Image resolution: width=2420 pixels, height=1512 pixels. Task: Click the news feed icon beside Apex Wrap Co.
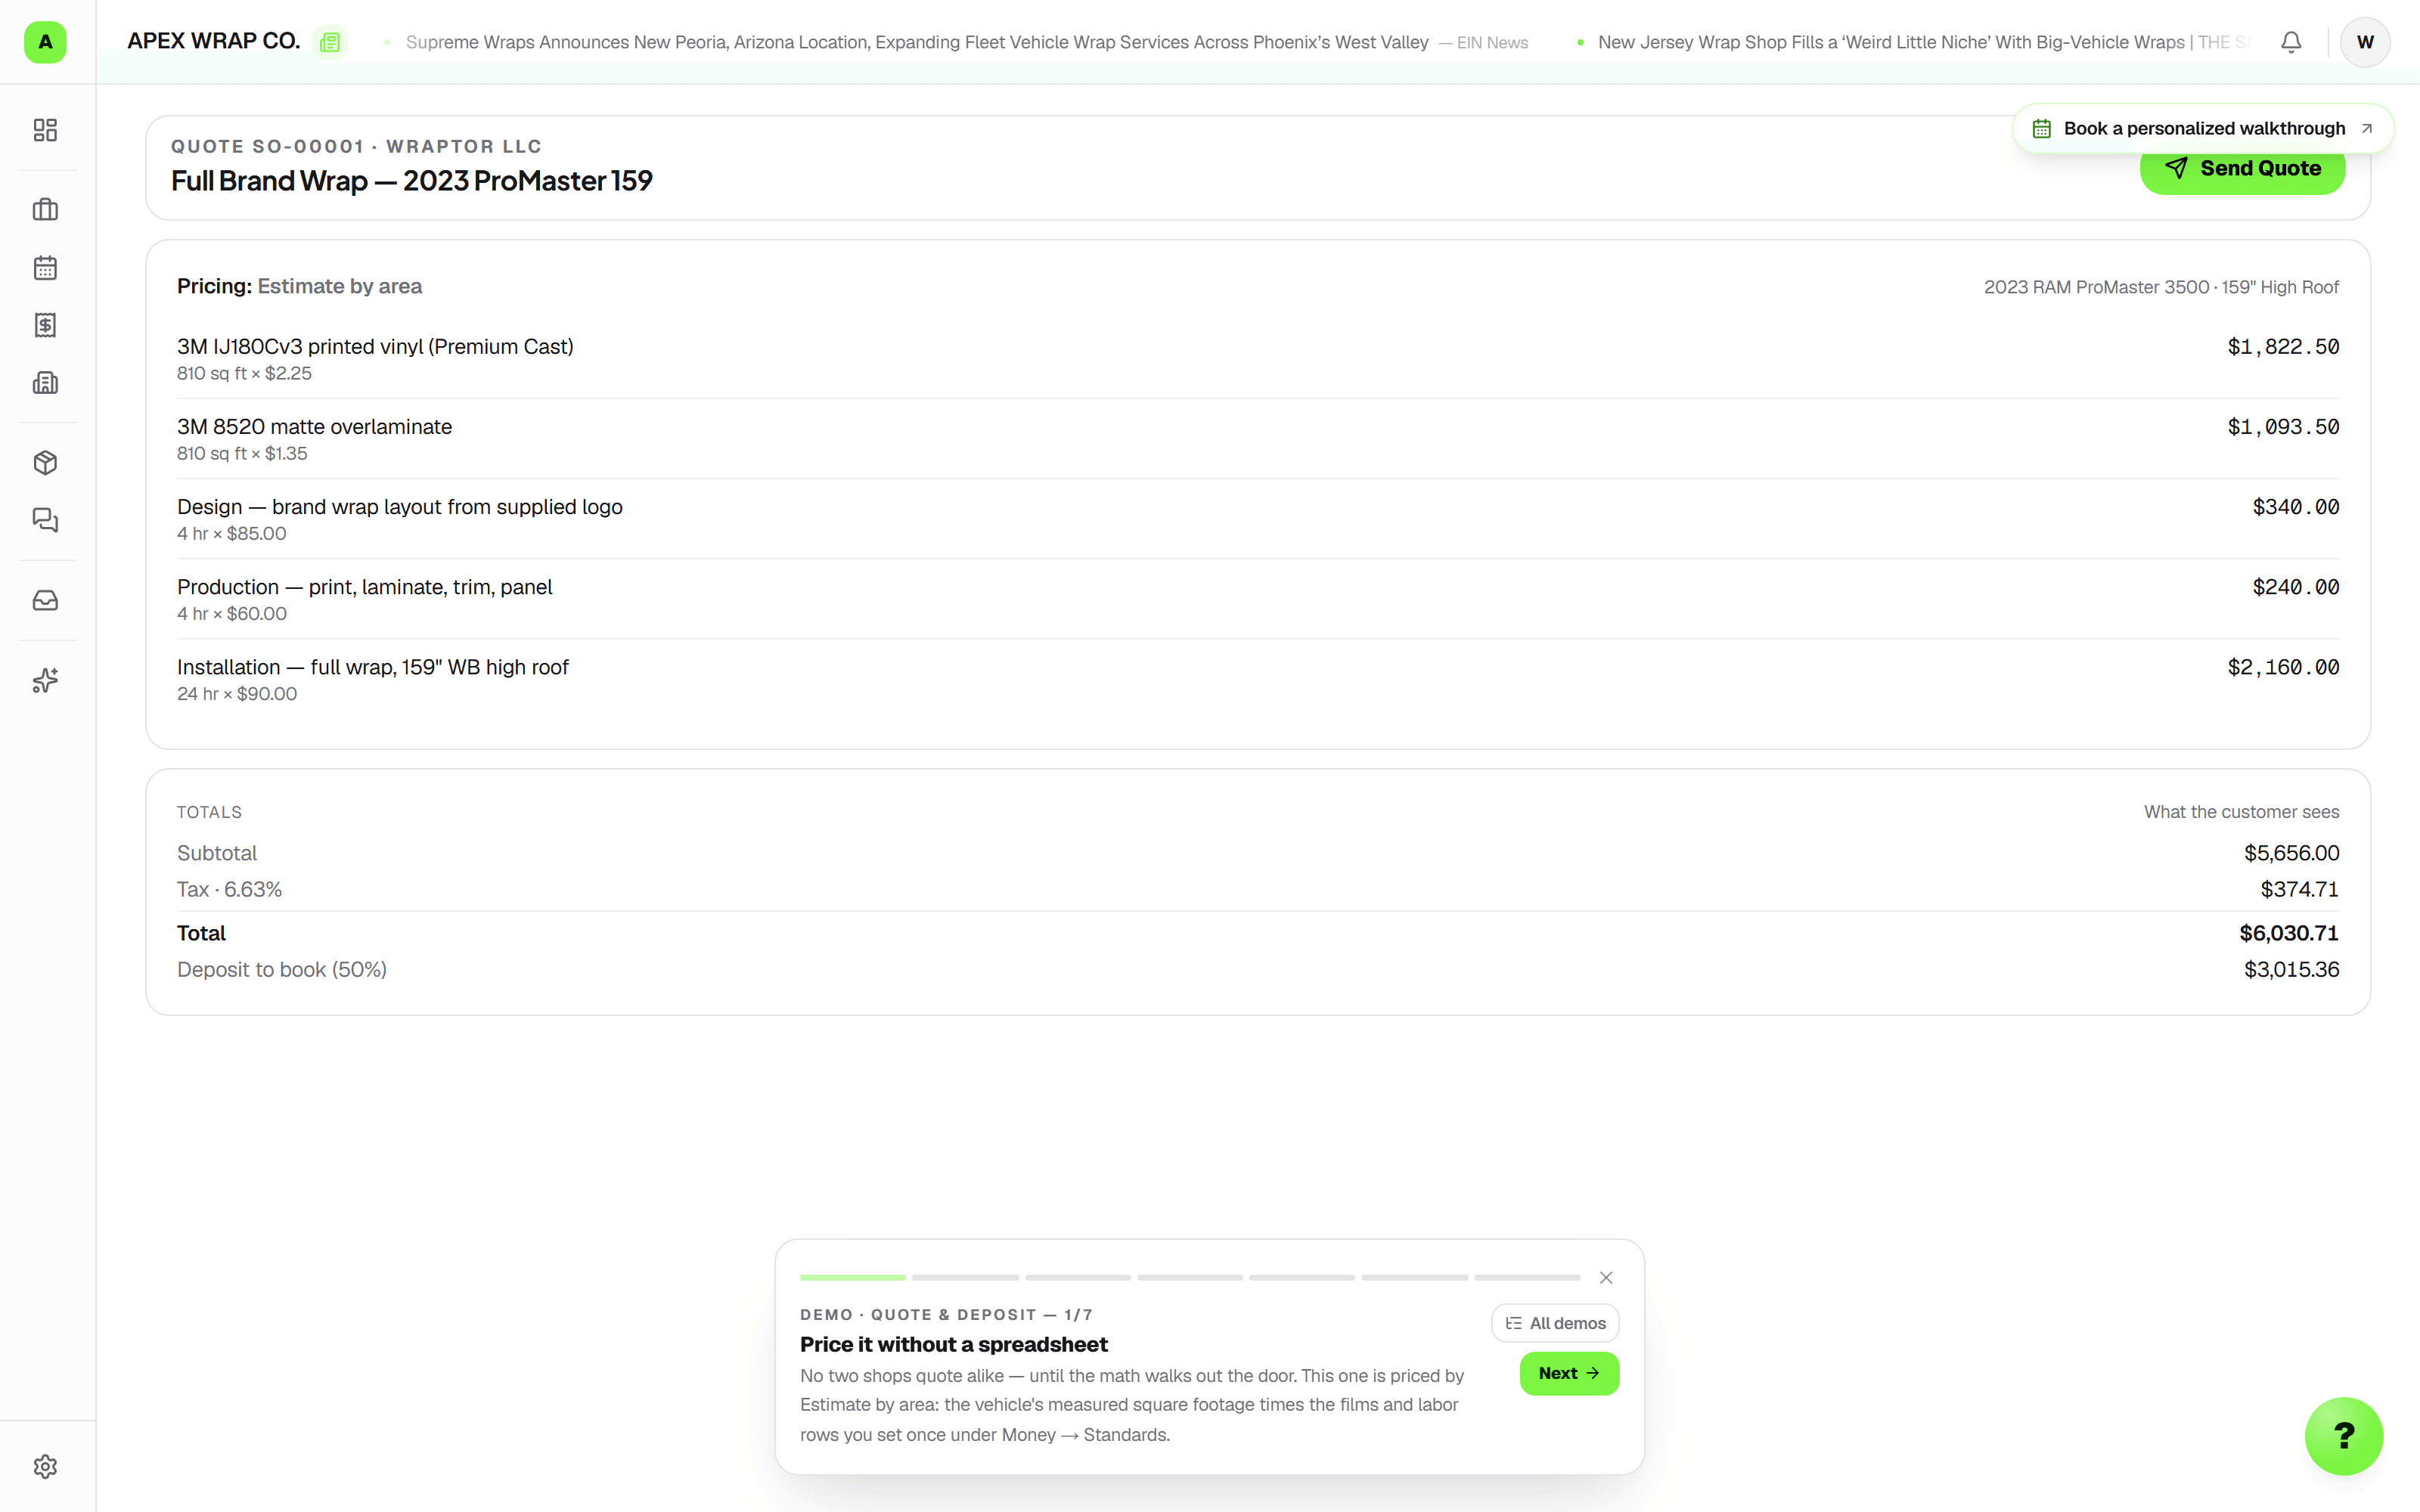(330, 42)
